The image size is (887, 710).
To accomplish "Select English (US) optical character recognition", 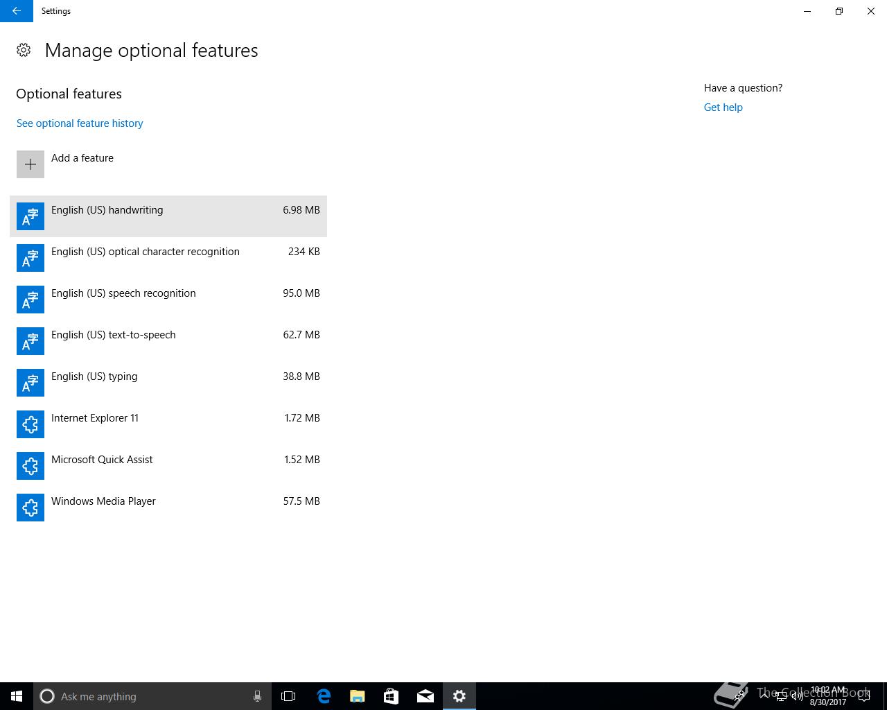I will click(x=168, y=258).
